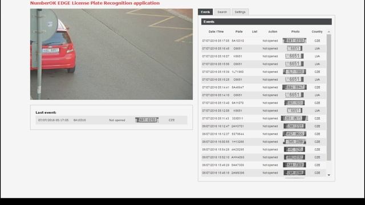Click the events list scroll-up arrow

pos(329,32)
